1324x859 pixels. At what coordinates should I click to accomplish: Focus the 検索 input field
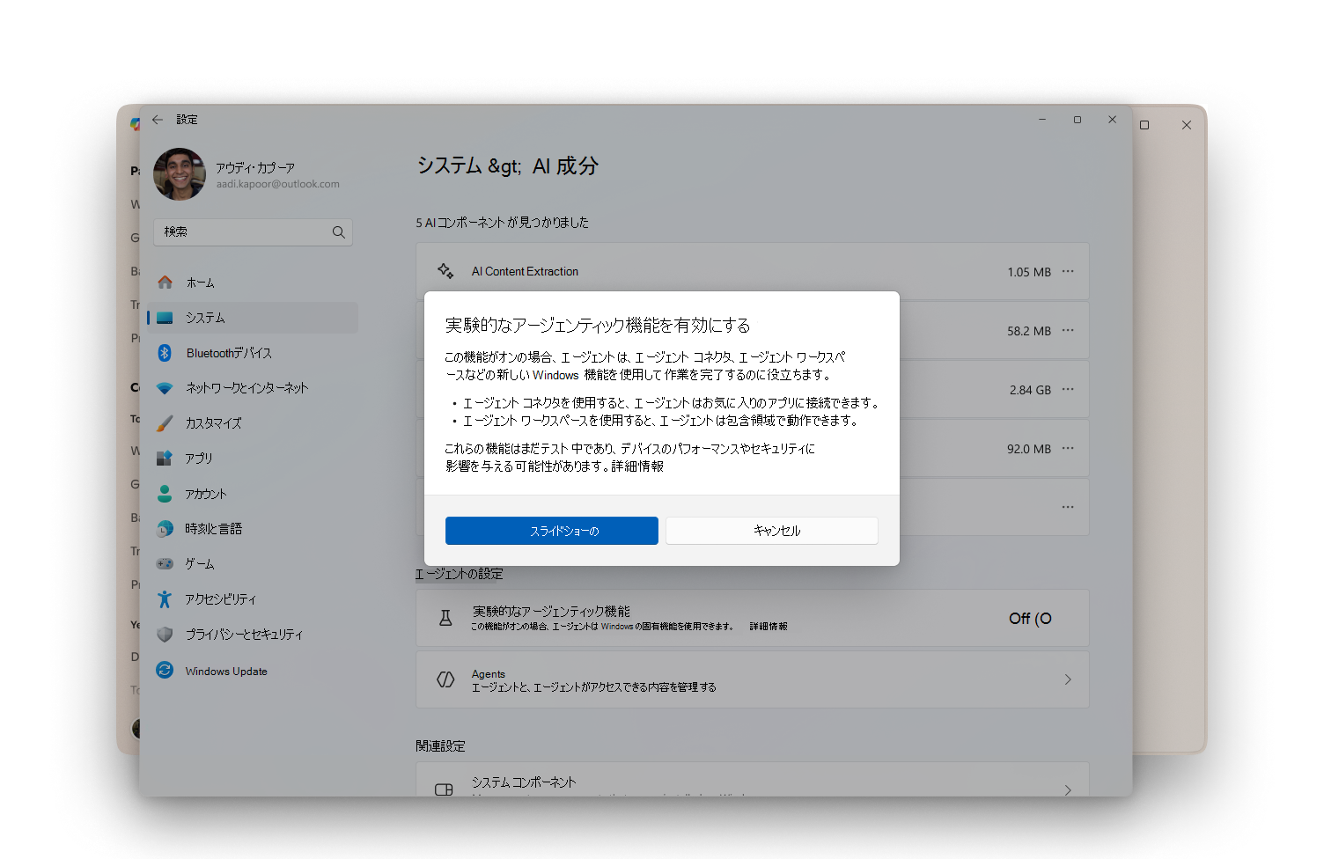click(253, 232)
